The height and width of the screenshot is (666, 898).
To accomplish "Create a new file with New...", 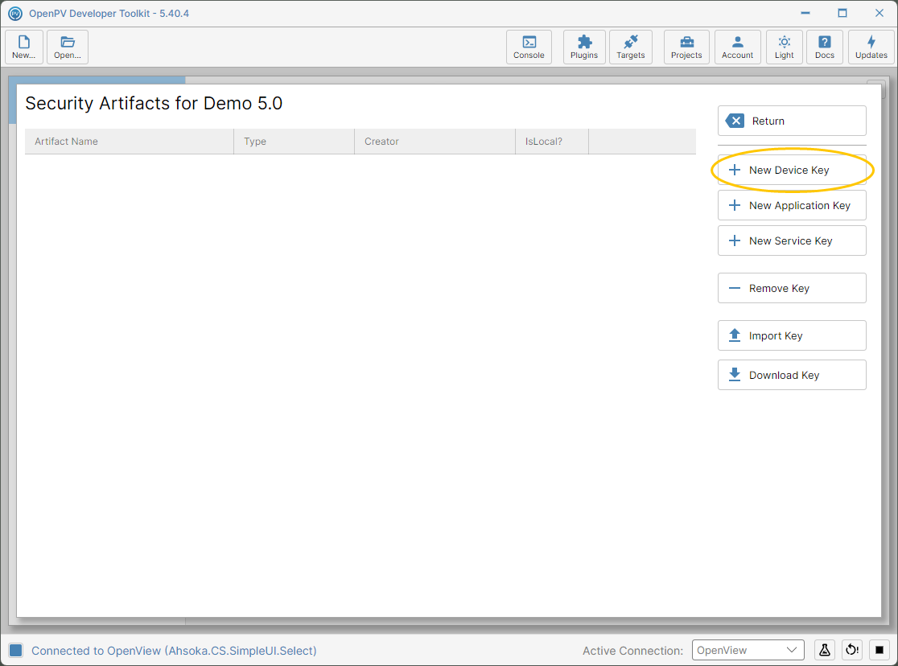I will [x=24, y=47].
